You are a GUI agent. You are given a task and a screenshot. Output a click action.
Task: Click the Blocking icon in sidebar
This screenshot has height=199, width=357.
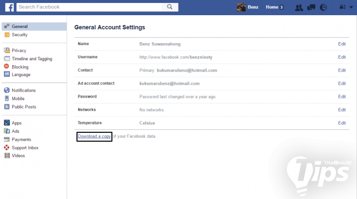pos(7,67)
